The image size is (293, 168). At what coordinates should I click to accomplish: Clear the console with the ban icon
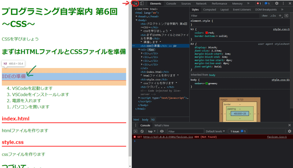click(142, 131)
